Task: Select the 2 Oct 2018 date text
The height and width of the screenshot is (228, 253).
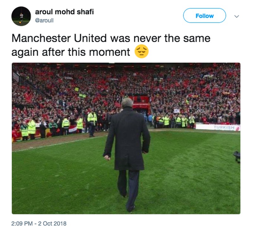Action: click(x=52, y=224)
